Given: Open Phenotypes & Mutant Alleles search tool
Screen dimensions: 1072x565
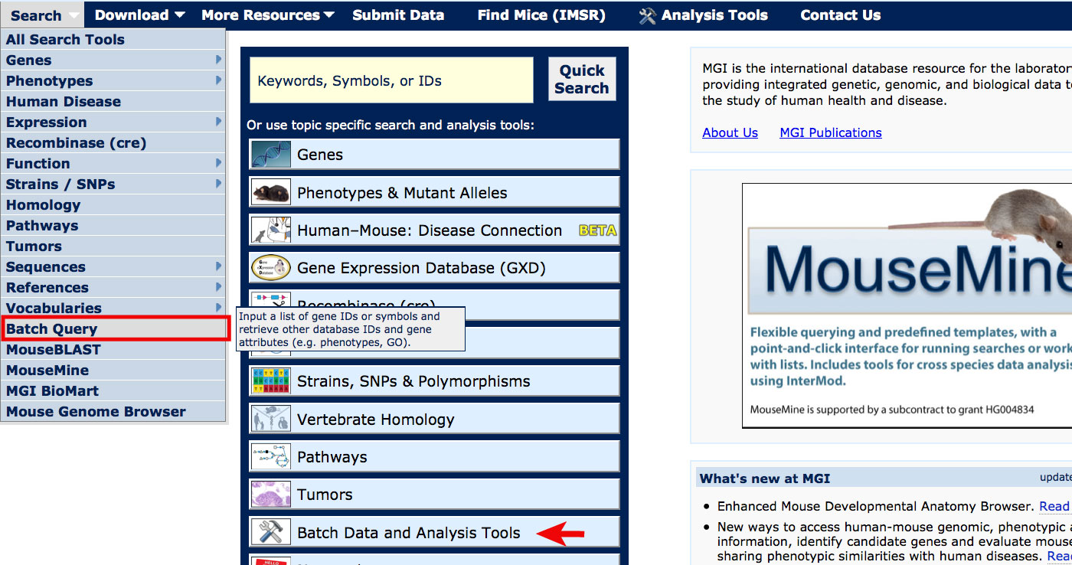Looking at the screenshot, I should coord(434,192).
